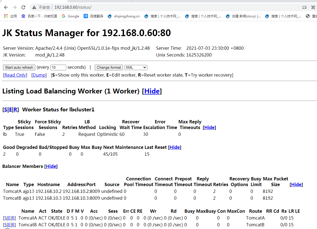Screen dimensions: 317x229
Task: Open the Apps grid bookmark icon
Action: pyautogui.click(x=6, y=16)
